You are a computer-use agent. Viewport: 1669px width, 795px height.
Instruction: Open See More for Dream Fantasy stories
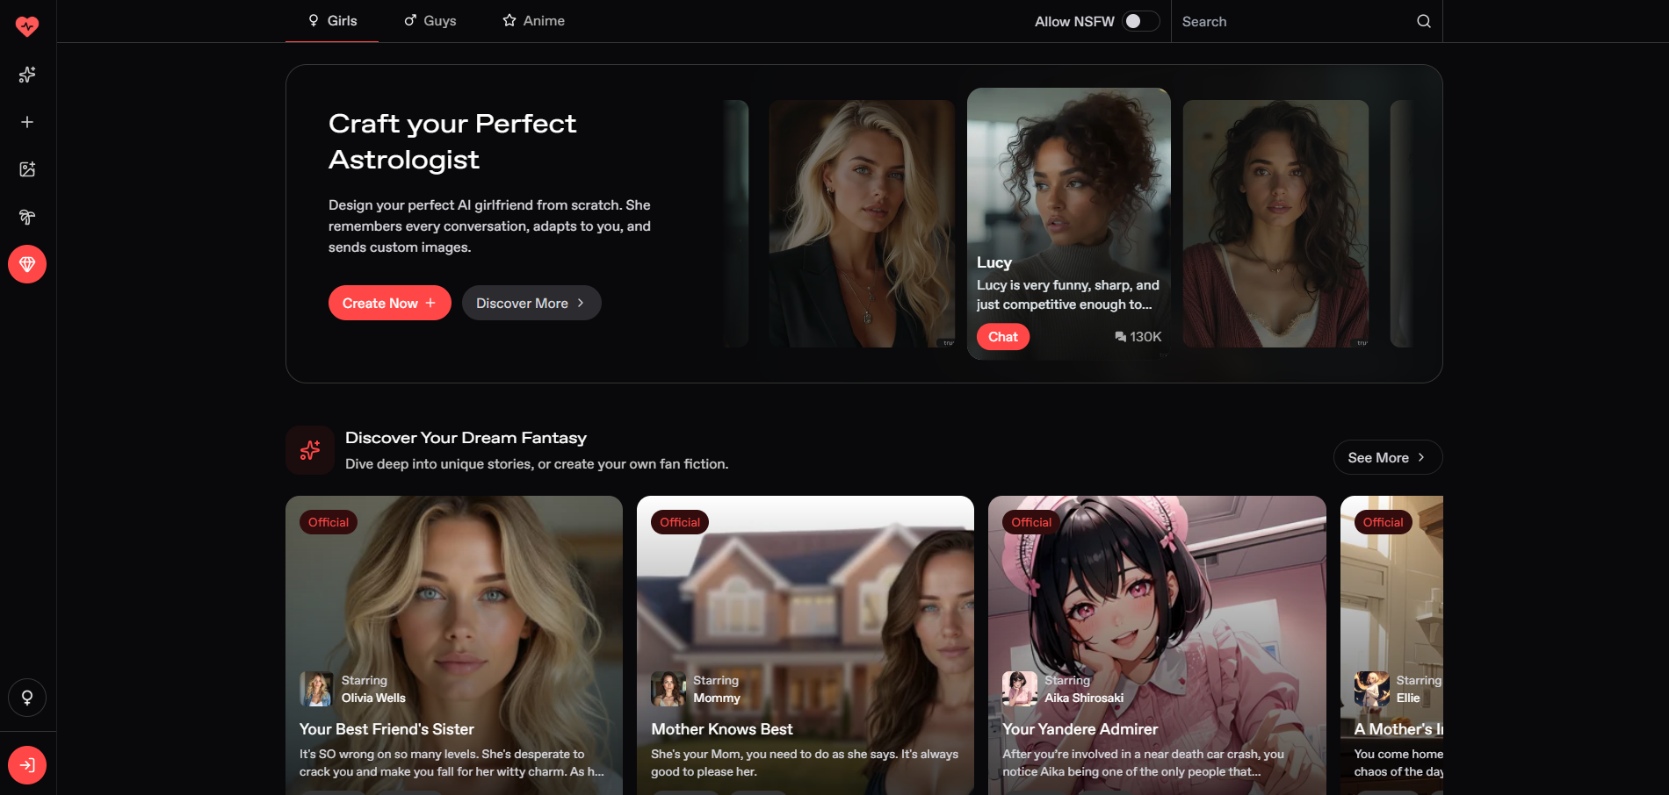click(x=1386, y=457)
